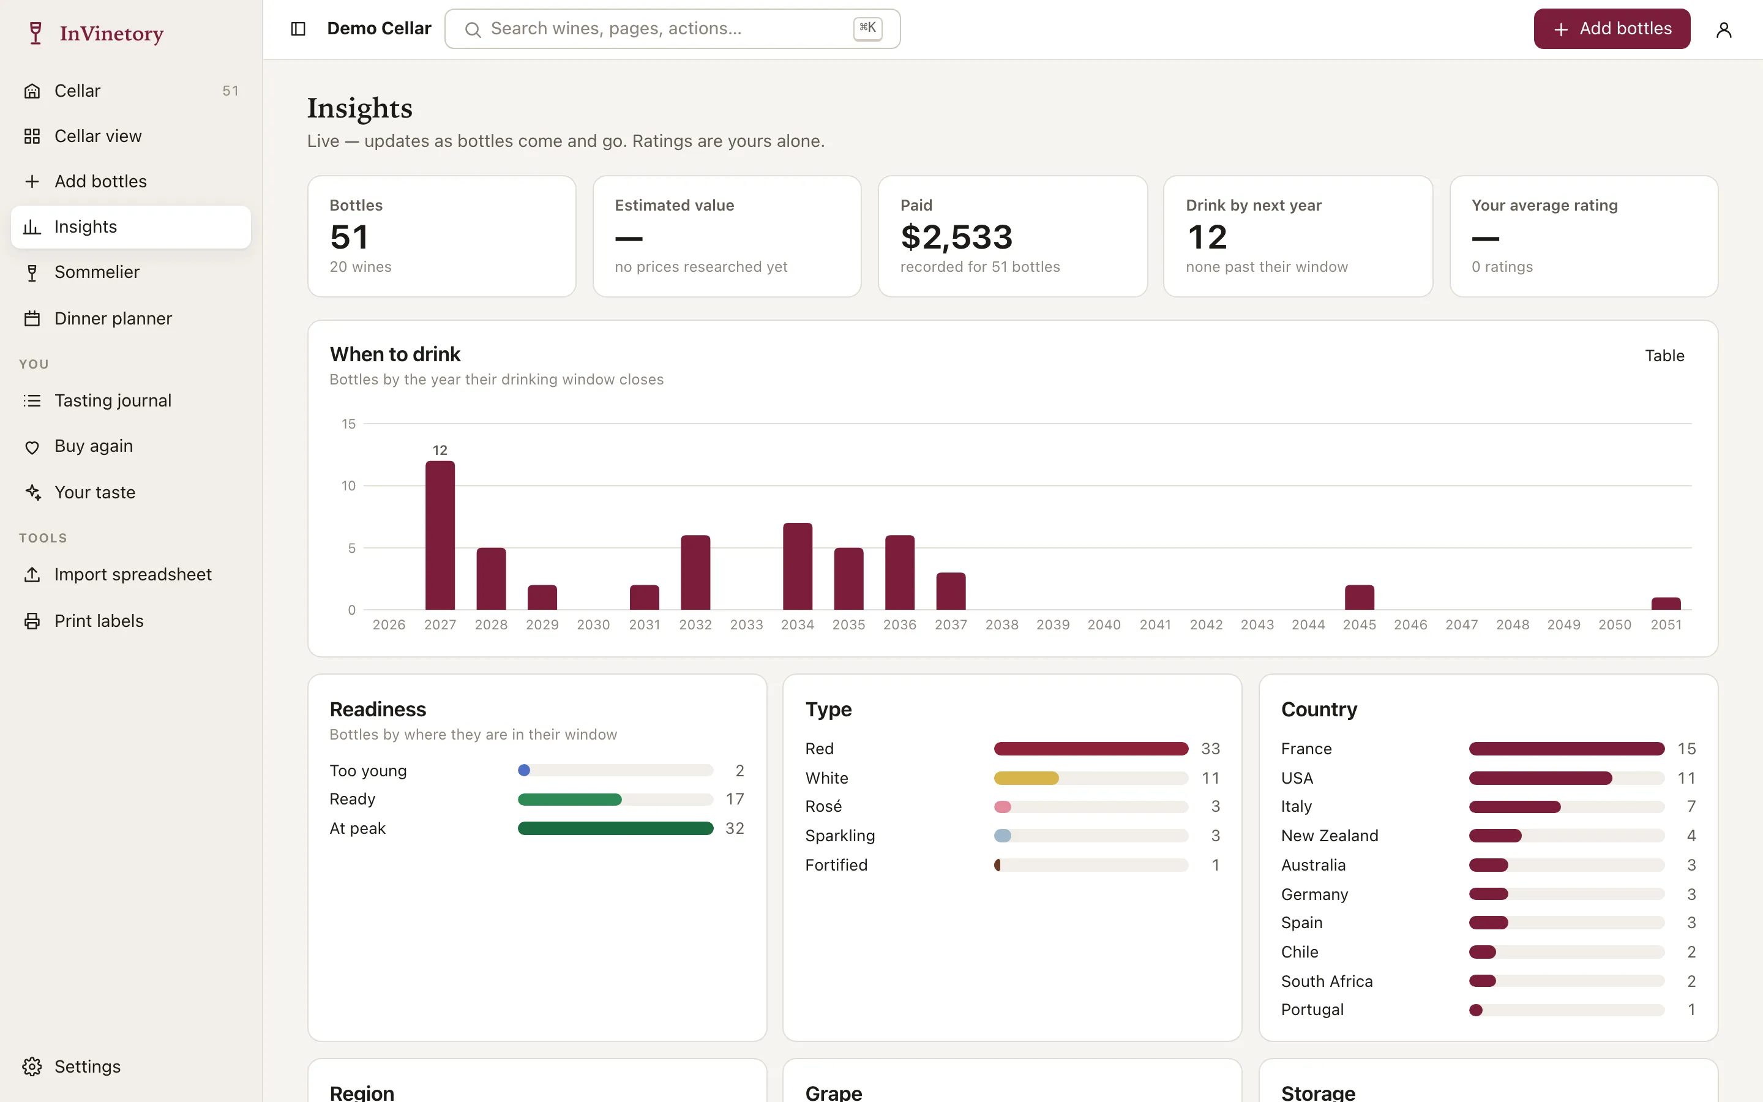Screen dimensions: 1763x1102
Task: Click the Sommelier wine glass icon
Action: click(32, 272)
